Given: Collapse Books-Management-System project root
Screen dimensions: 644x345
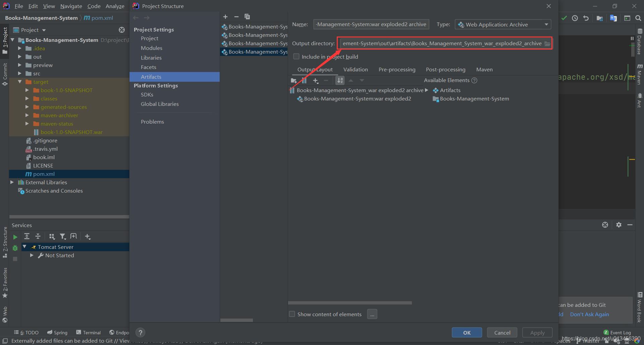Looking at the screenshot, I should point(12,40).
